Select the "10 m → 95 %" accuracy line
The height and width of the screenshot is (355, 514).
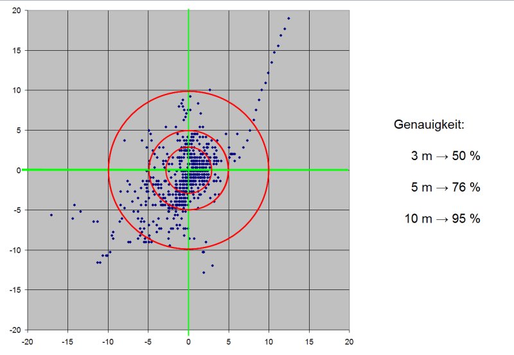442,219
